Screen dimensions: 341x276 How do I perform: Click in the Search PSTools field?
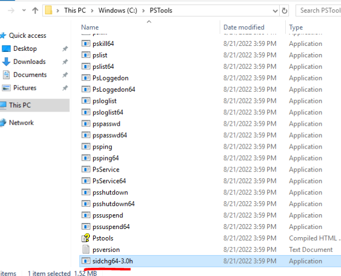pyautogui.click(x=318, y=10)
